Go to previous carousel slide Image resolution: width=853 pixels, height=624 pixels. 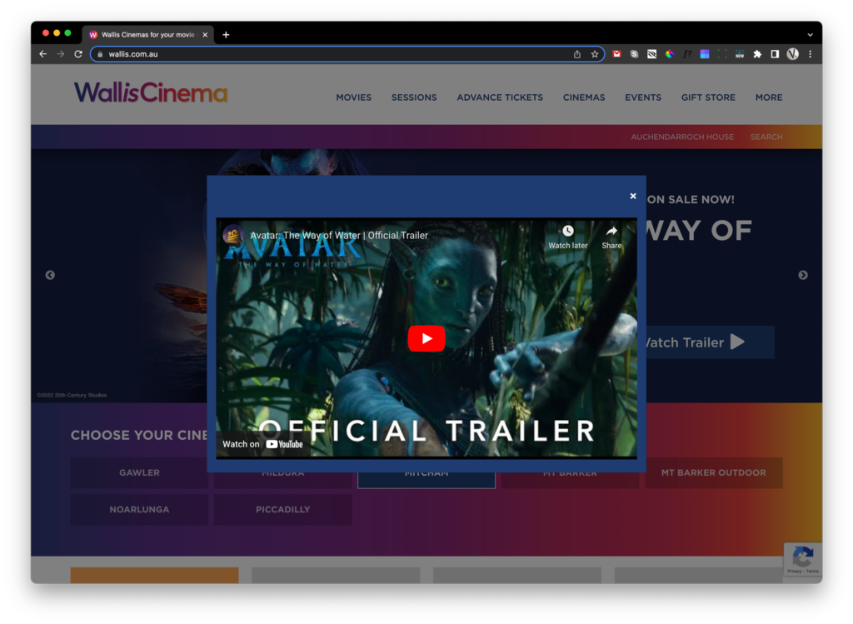tap(50, 275)
